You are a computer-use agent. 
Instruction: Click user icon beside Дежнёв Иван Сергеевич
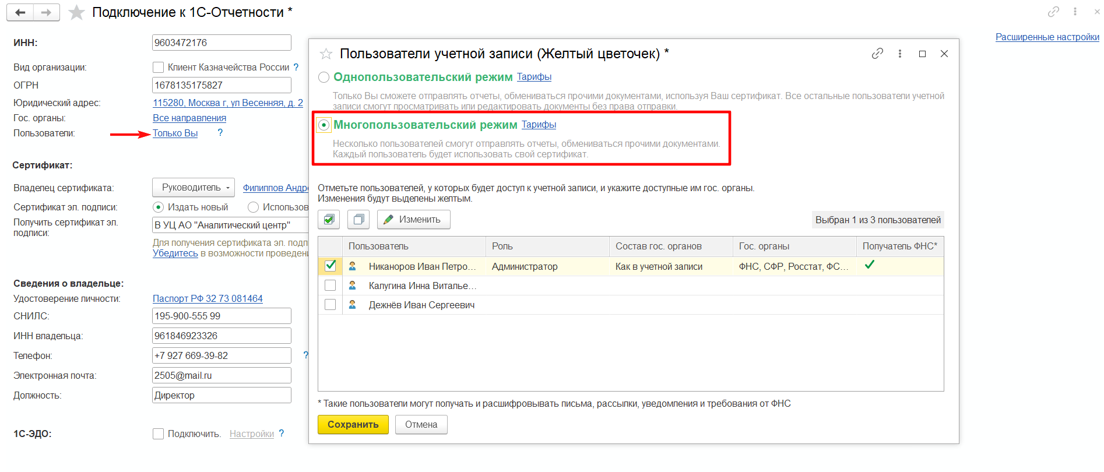pyautogui.click(x=352, y=305)
